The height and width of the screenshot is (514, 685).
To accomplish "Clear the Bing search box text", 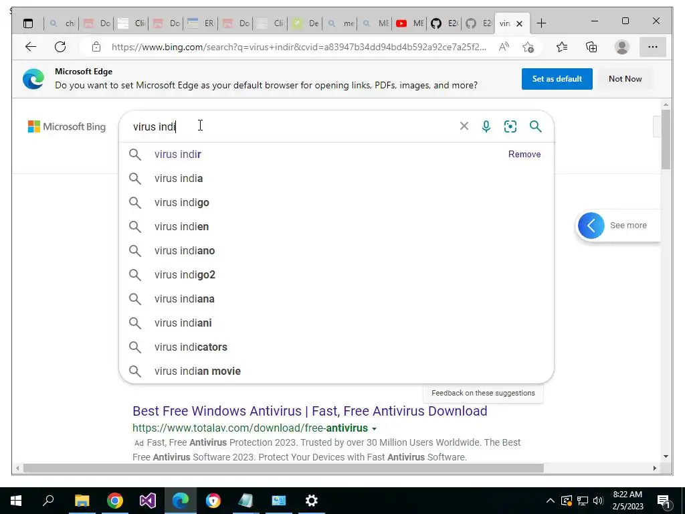I will (464, 126).
